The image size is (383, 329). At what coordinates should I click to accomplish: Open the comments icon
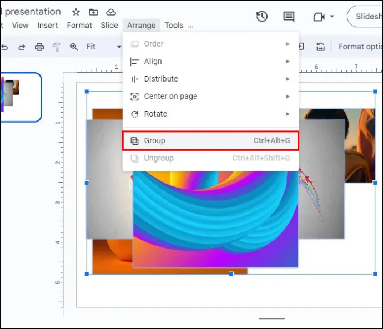[x=289, y=17]
